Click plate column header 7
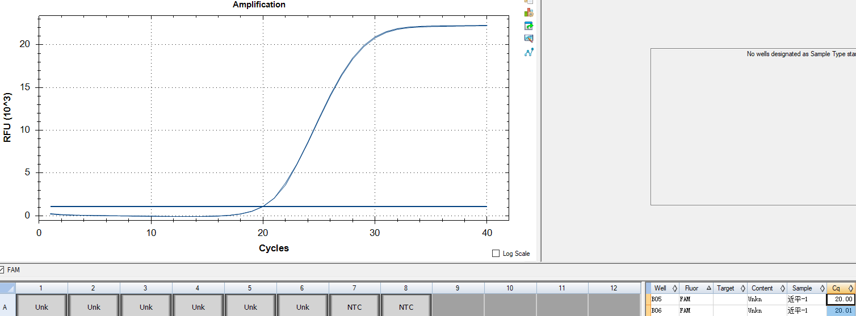This screenshot has width=856, height=316. click(x=354, y=288)
